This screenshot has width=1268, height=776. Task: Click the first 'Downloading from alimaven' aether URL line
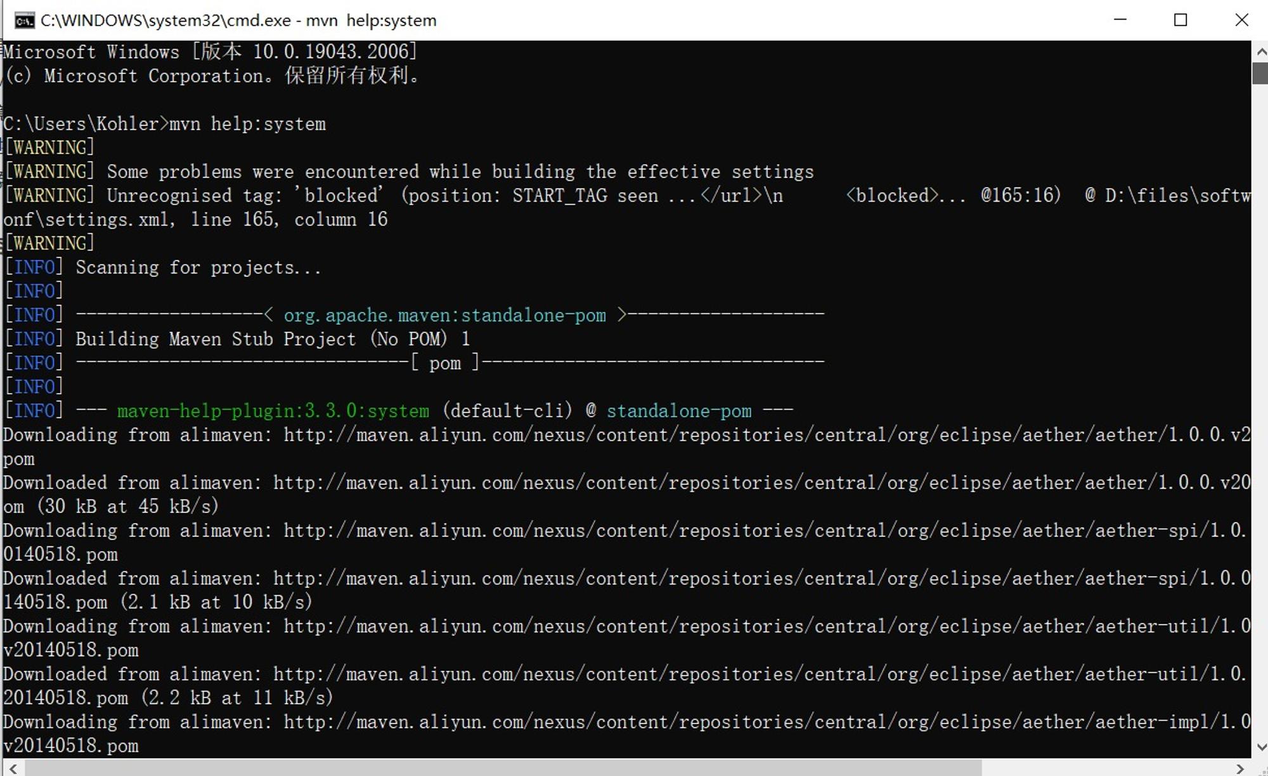(x=626, y=435)
